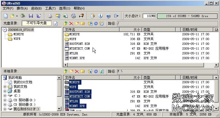
Task: Go up a folder in local directory toolbar
Action: 66,71
